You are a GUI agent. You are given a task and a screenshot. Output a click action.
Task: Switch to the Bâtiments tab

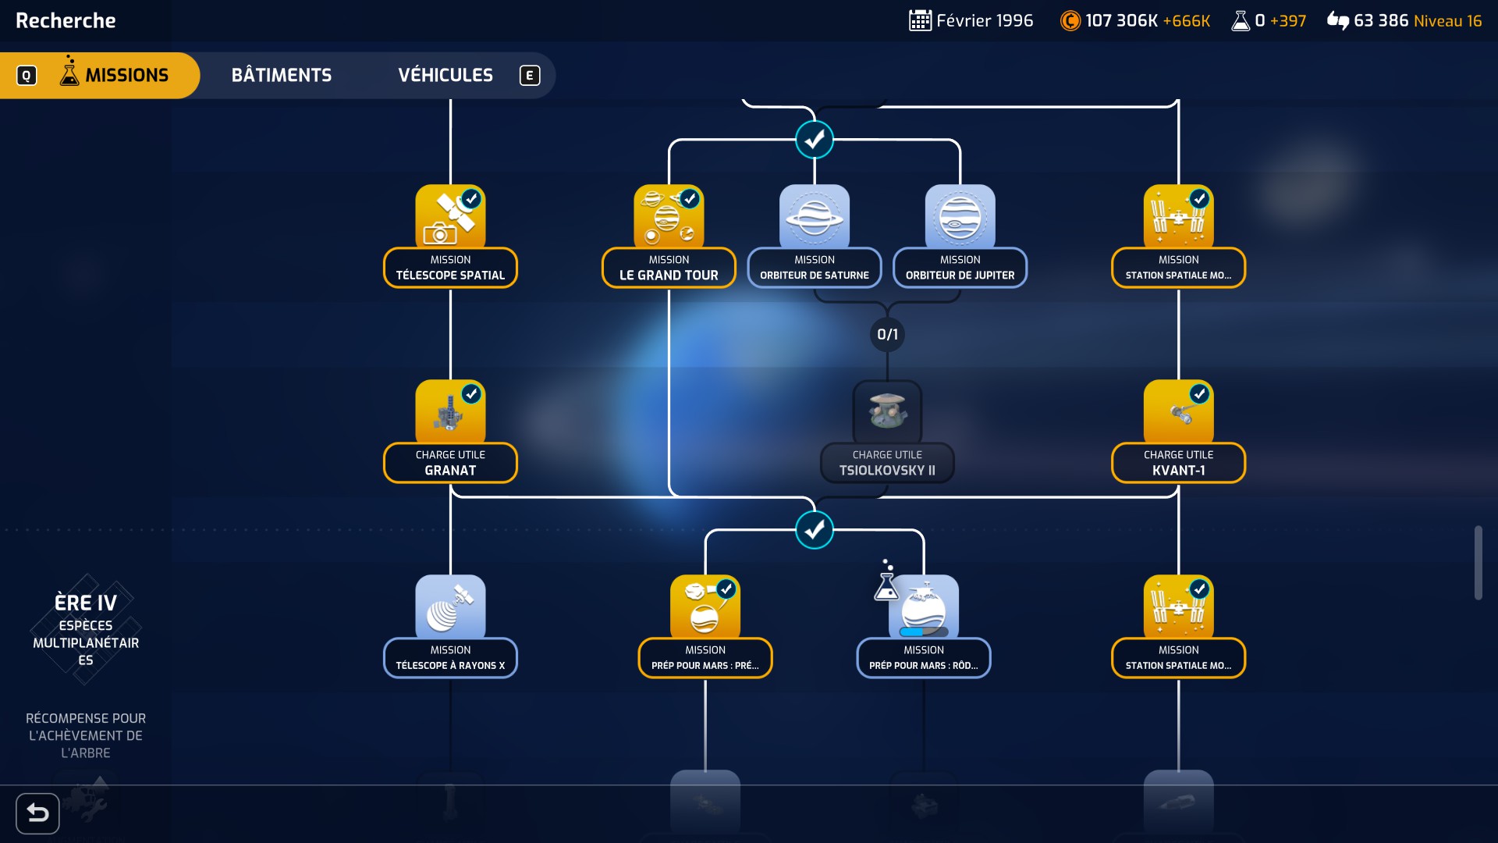click(281, 76)
